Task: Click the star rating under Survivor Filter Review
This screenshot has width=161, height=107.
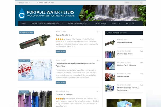Action: 60,39
